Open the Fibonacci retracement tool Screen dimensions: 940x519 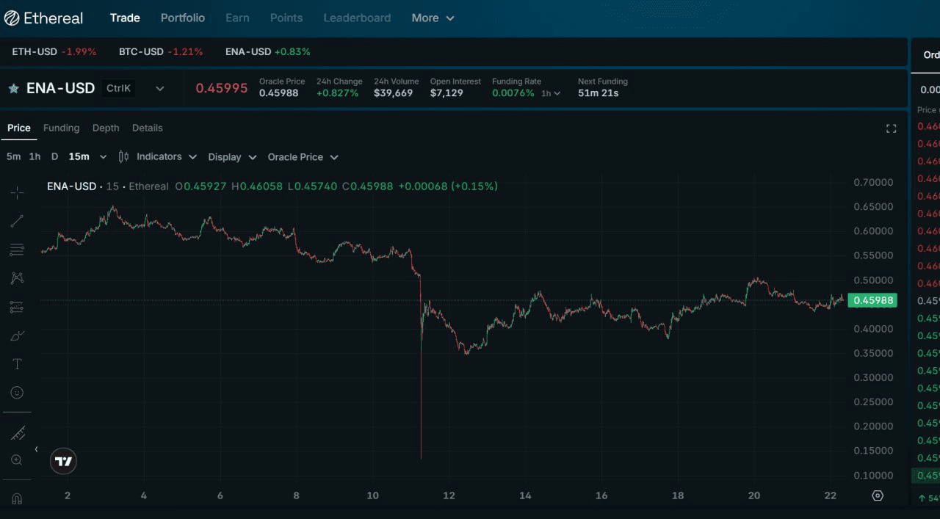coord(17,250)
